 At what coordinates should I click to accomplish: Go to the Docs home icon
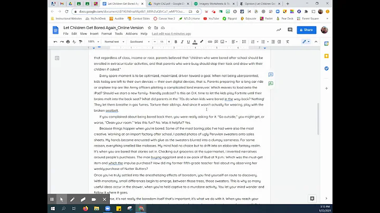55,30
